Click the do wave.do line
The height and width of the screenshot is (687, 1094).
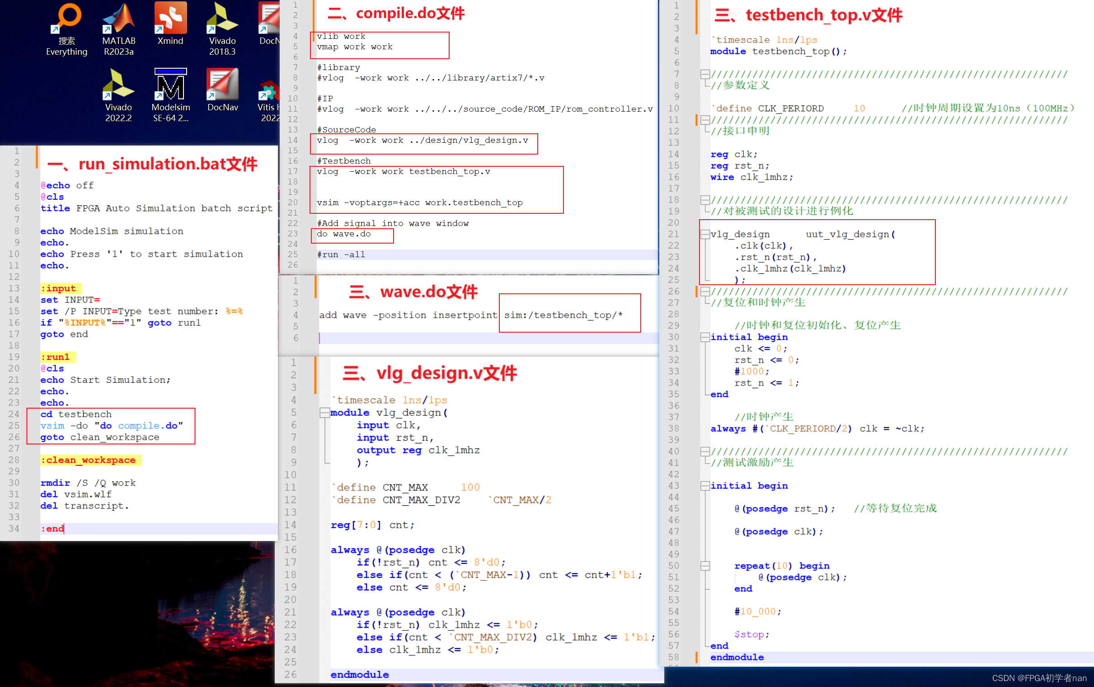click(x=344, y=234)
